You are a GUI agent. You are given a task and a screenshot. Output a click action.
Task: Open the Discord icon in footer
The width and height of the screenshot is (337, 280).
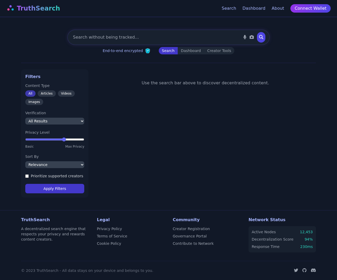(x=313, y=270)
